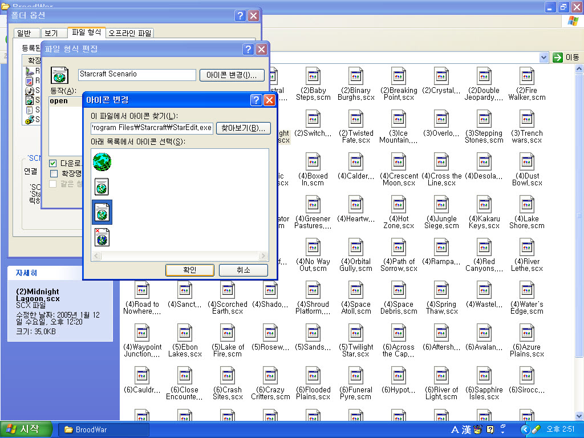Select the large green globe icon
The height and width of the screenshot is (438, 584).
102,161
